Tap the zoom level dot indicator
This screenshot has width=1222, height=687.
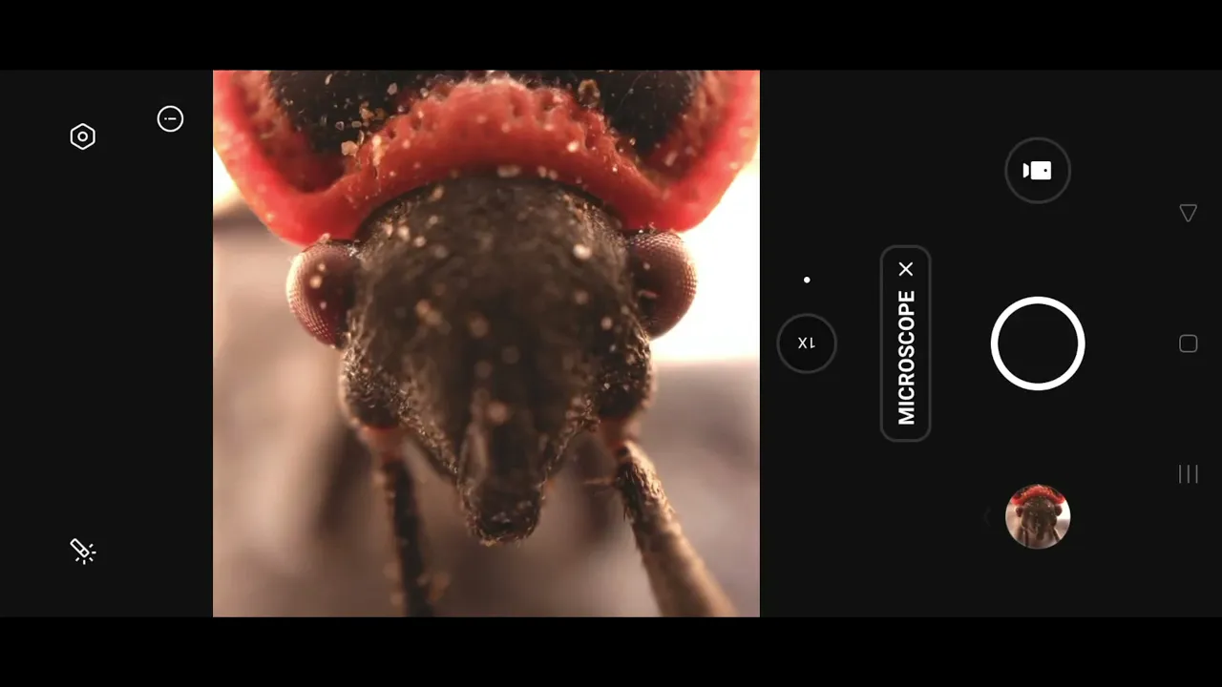(x=807, y=280)
